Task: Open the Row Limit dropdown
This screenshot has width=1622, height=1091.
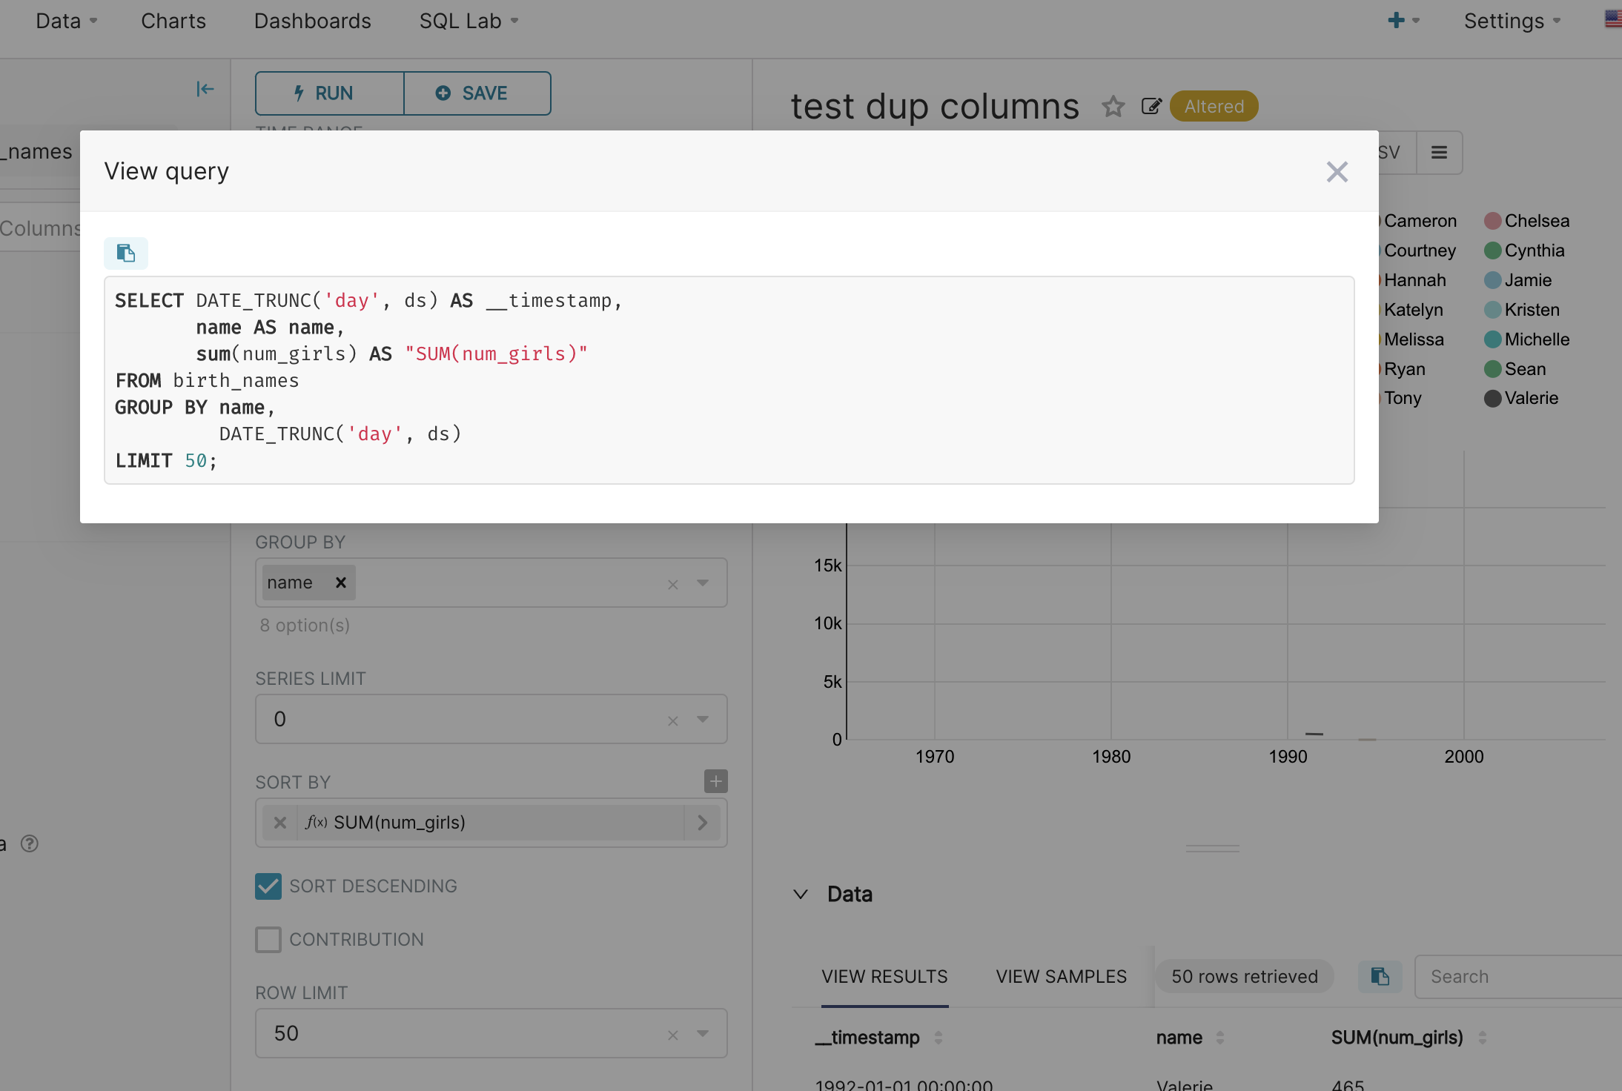Action: (x=703, y=1033)
